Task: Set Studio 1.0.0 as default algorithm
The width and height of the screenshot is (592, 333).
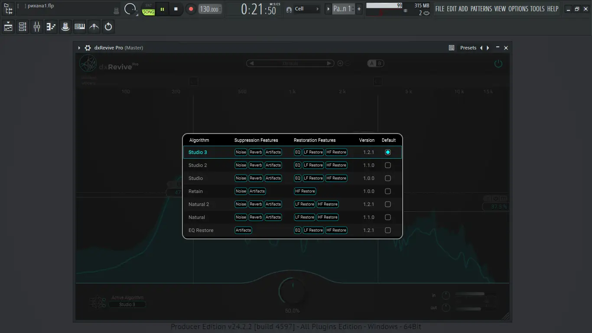Action: tap(388, 178)
